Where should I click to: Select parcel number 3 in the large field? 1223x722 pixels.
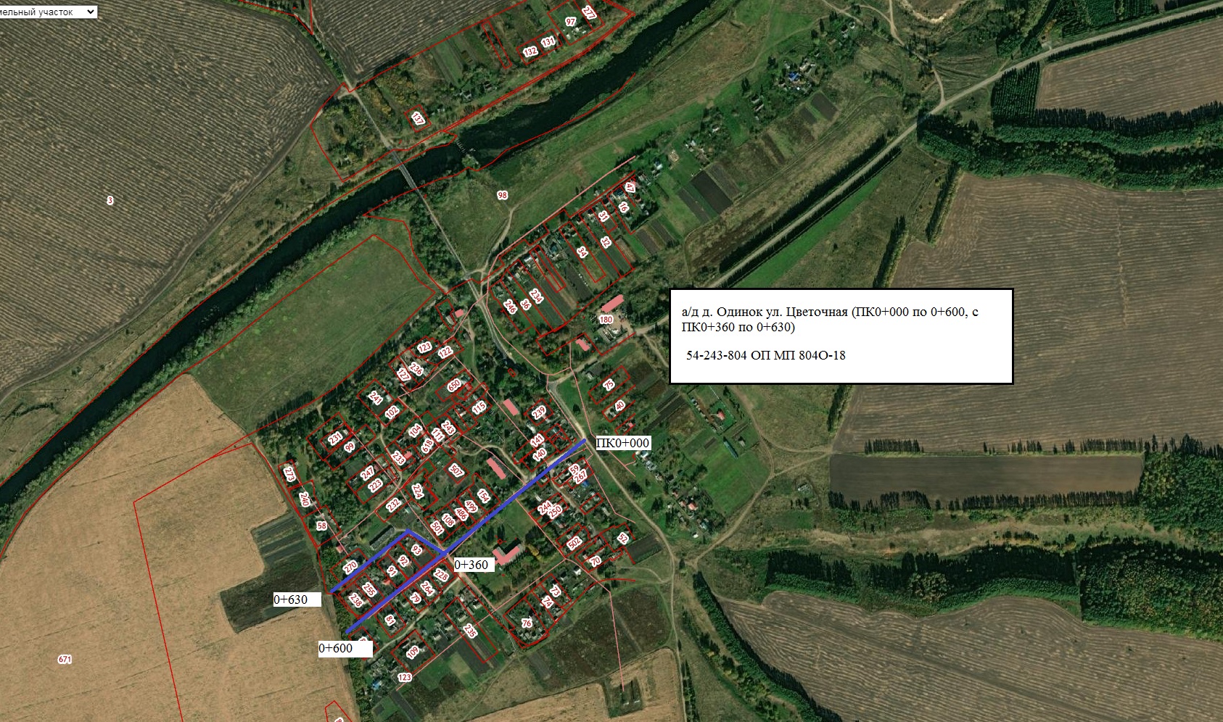pyautogui.click(x=110, y=200)
